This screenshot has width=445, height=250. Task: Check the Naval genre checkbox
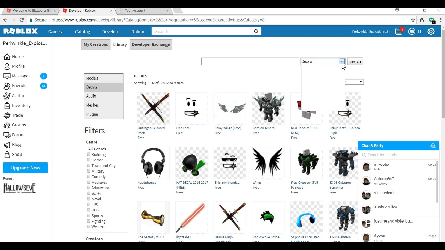[x=89, y=199]
